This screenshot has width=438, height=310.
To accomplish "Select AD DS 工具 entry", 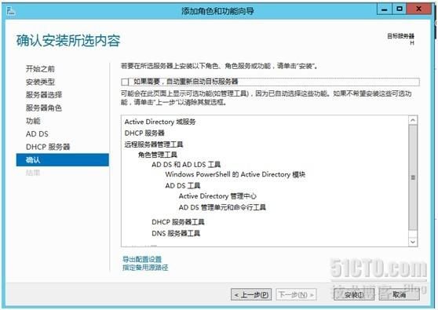I will 183,186.
